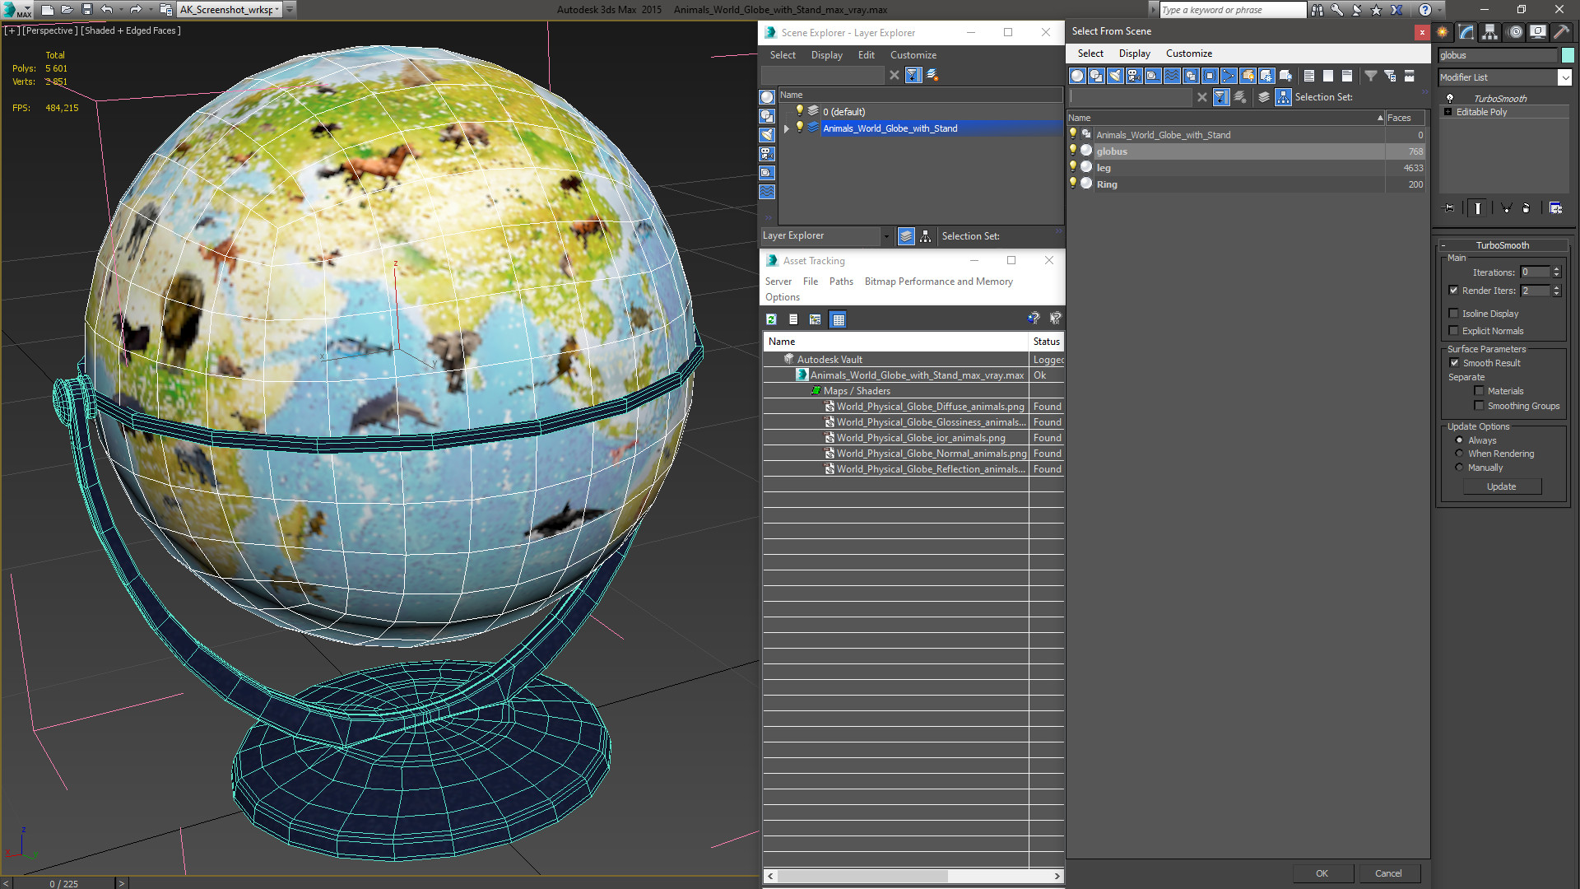Switch Select From Scene to sort by hierarchy

(1284, 97)
